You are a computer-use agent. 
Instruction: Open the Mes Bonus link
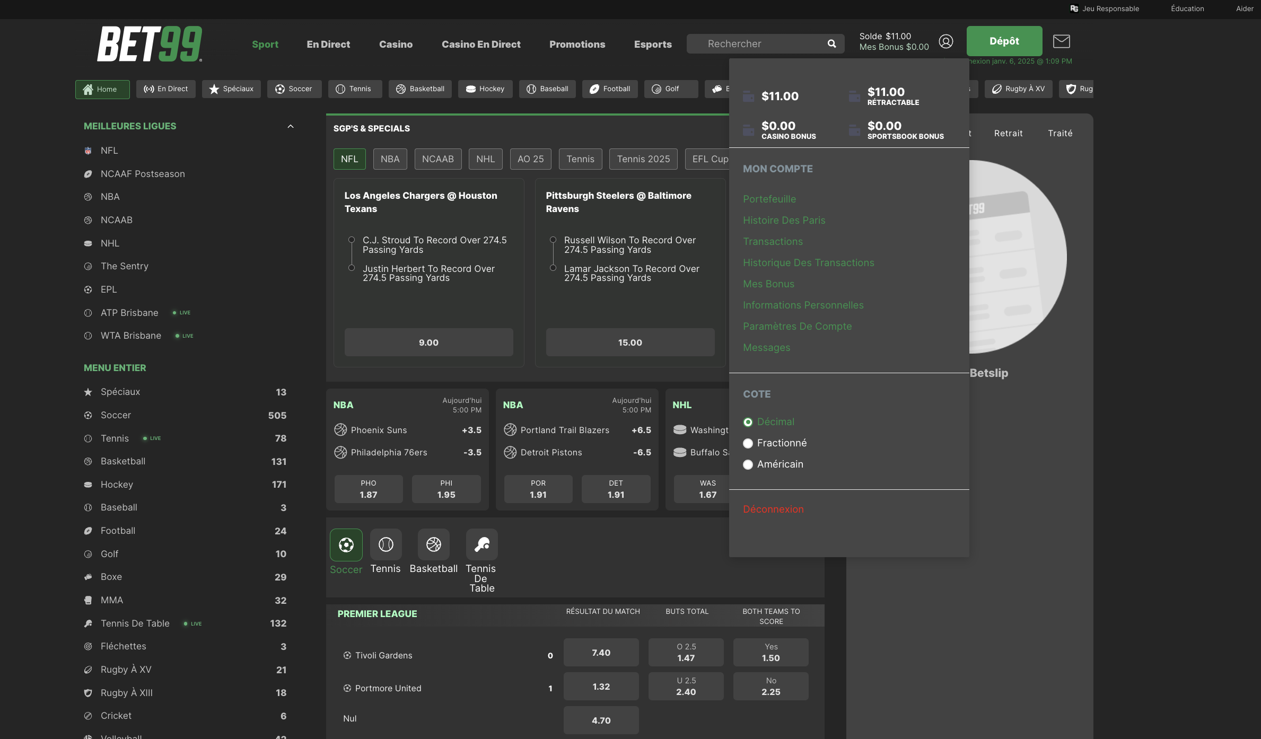pyautogui.click(x=768, y=284)
